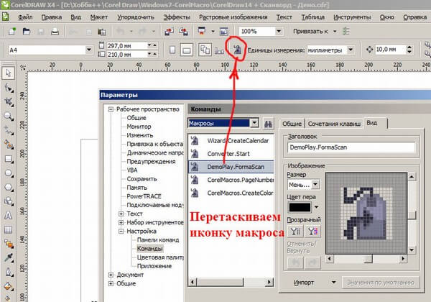
Task: Select the Crop tool
Action: (8, 102)
